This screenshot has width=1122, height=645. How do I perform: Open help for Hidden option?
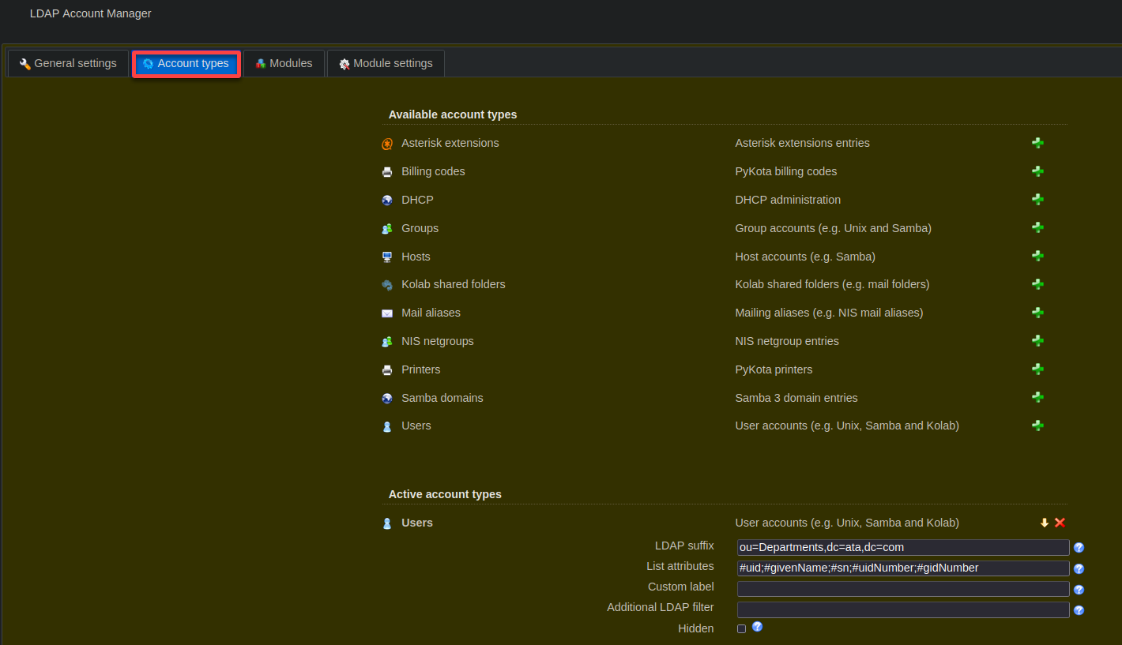pyautogui.click(x=757, y=627)
